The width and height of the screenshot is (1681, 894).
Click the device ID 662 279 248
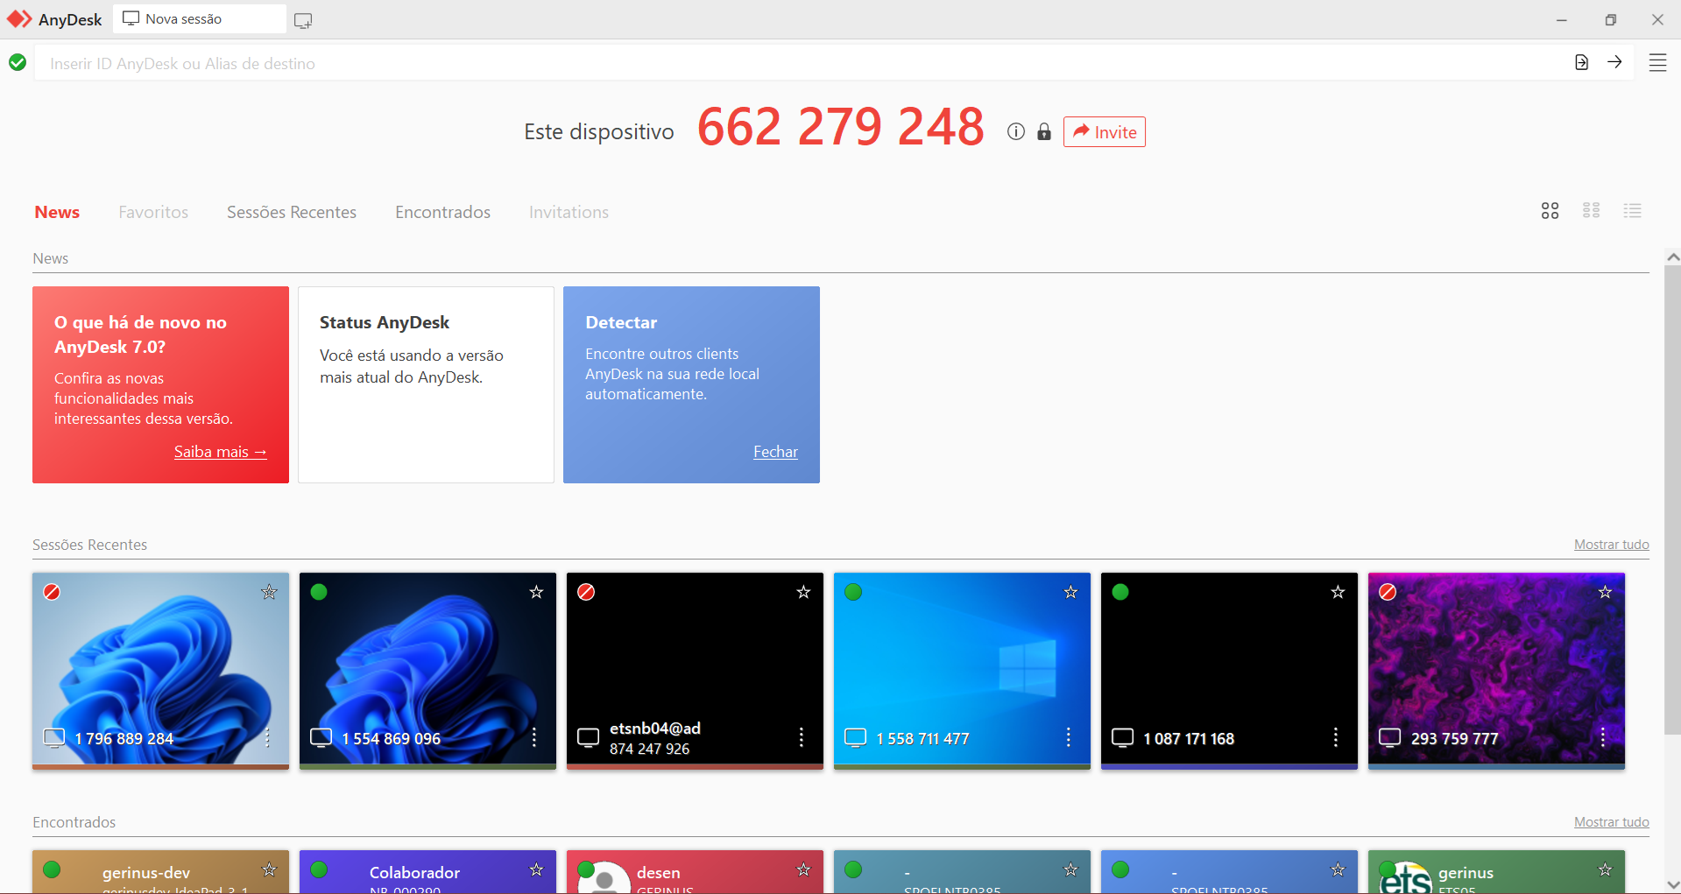point(841,127)
